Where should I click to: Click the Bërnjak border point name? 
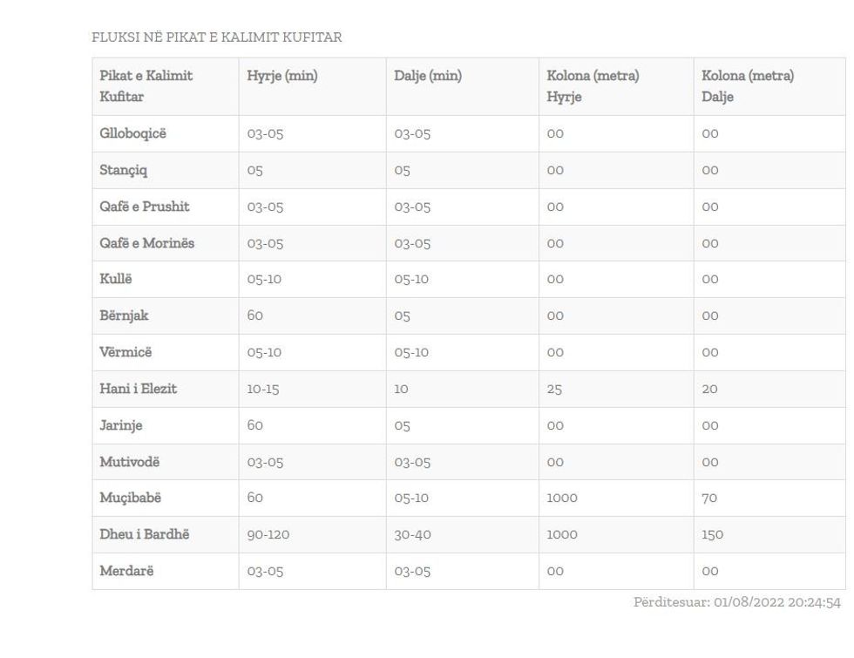124,315
